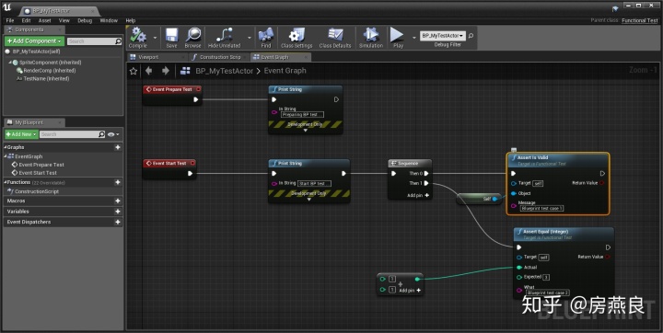663x333 pixels.
Task: Toggle the favorite star in the graph breadcrumb
Action: [x=134, y=71]
